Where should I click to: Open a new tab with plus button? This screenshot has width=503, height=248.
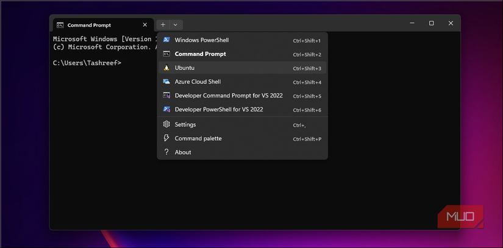163,25
